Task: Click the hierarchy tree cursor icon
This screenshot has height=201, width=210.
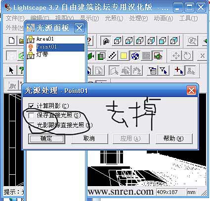Action: coord(190,71)
